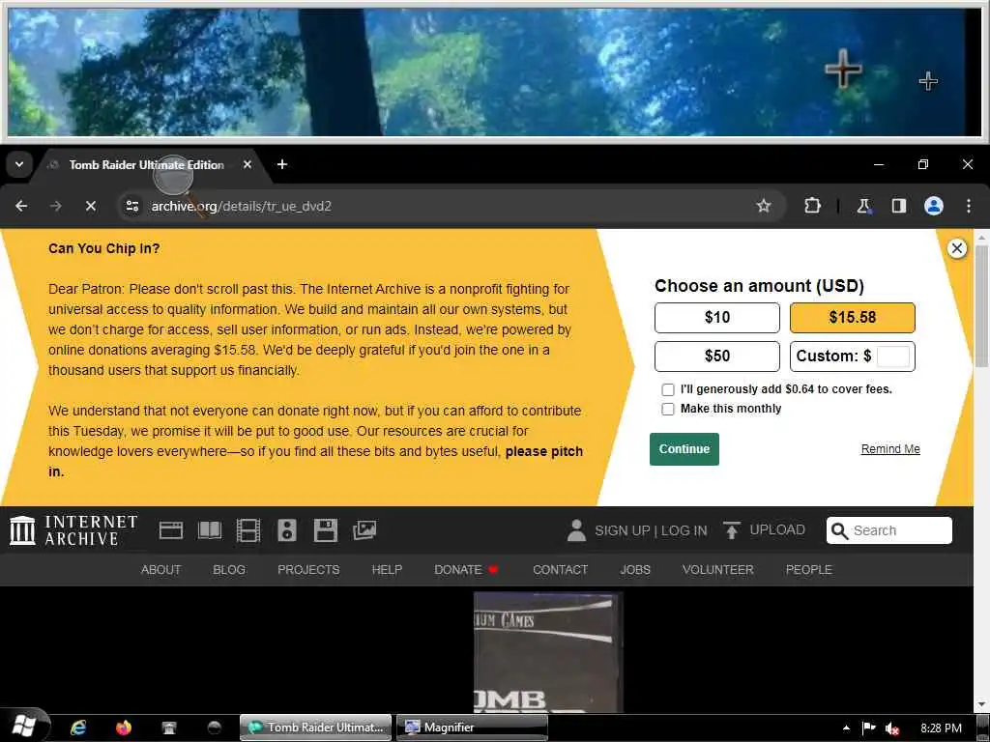This screenshot has height=742, width=990.
Task: Close the Tomb Raider Ultimate Edition tab
Action: coord(247,164)
